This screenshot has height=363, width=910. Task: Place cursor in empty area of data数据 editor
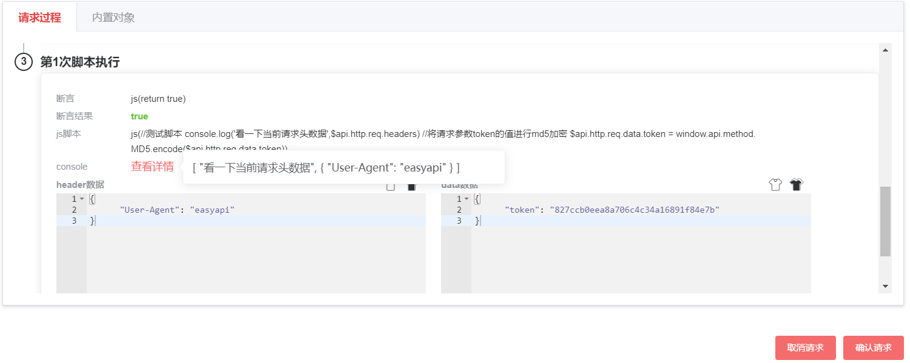tap(641, 261)
